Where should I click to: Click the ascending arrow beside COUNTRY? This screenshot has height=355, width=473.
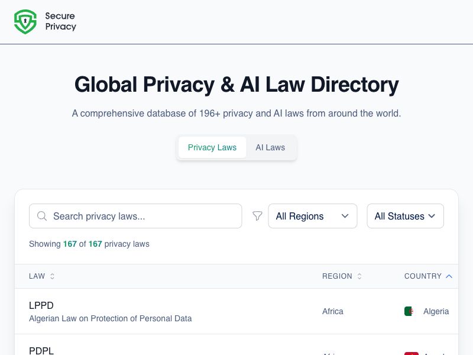tap(449, 276)
